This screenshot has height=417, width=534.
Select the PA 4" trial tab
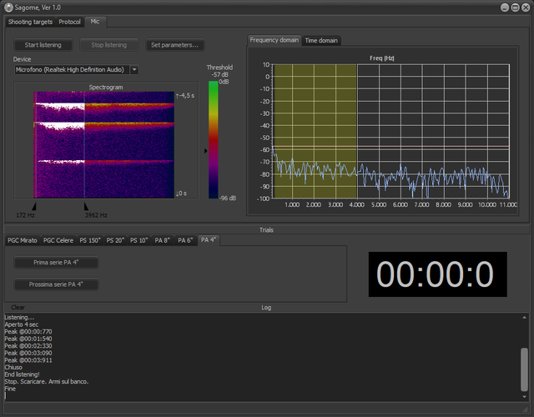(x=209, y=240)
